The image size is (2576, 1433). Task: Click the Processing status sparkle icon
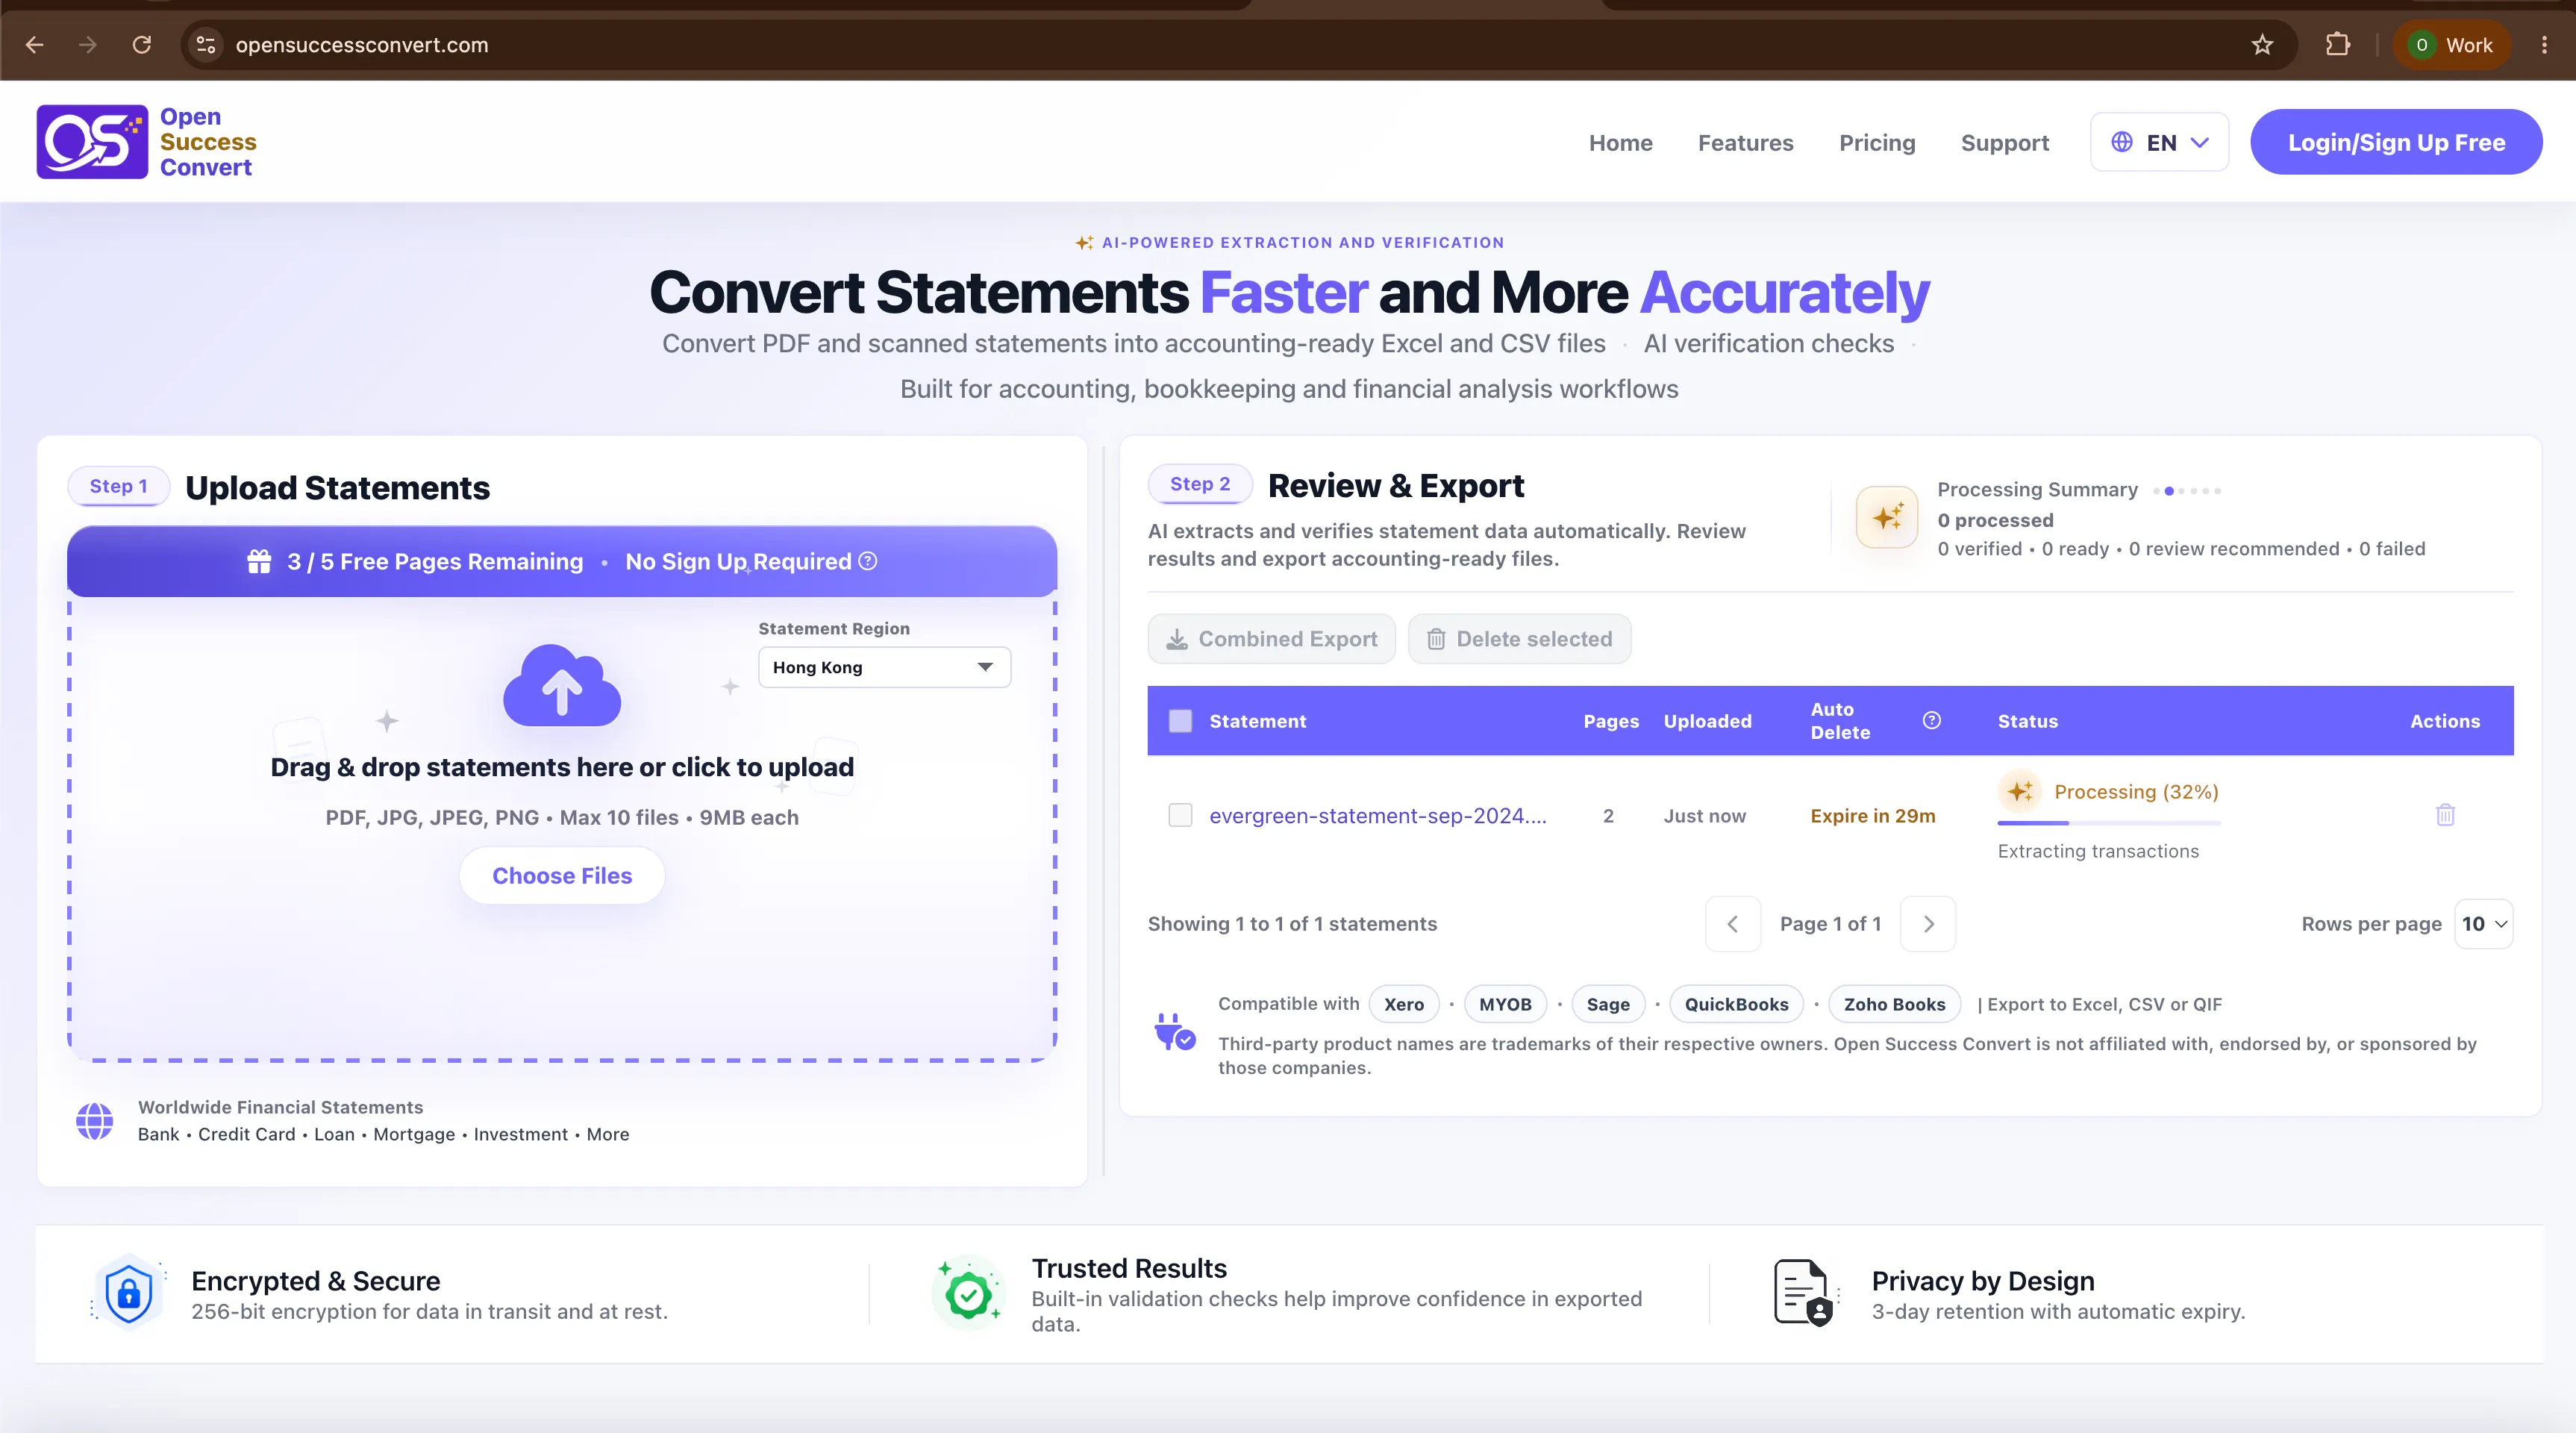(2020, 791)
